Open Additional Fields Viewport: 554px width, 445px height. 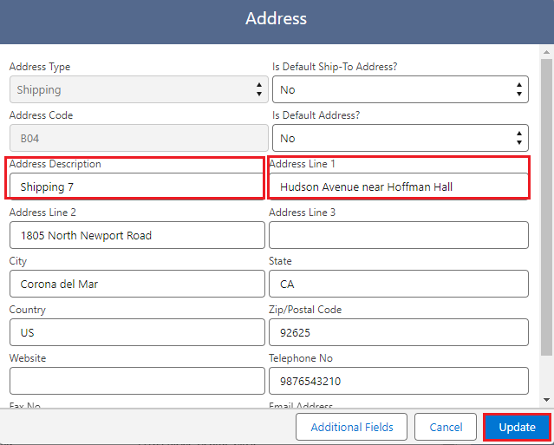352,427
